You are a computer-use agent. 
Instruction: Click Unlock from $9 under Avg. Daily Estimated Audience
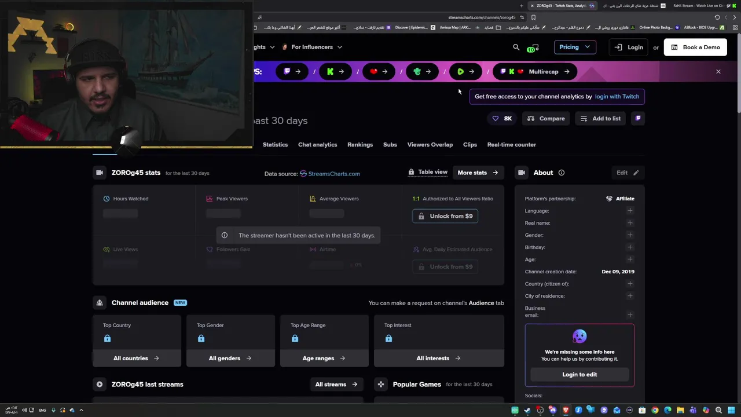coord(445,266)
